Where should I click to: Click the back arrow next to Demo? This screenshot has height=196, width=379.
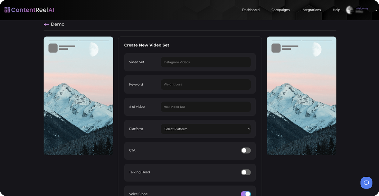(46, 24)
